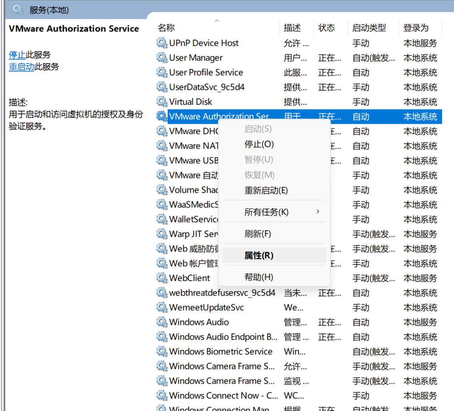Click the gear icon beside VMware NAT service
Image resolution: width=454 pixels, height=411 pixels.
click(162, 146)
